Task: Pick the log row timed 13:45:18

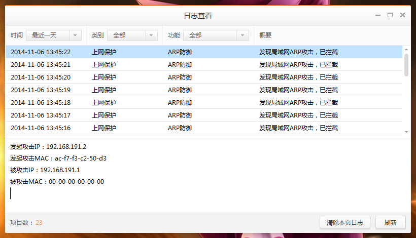Action: (203, 102)
